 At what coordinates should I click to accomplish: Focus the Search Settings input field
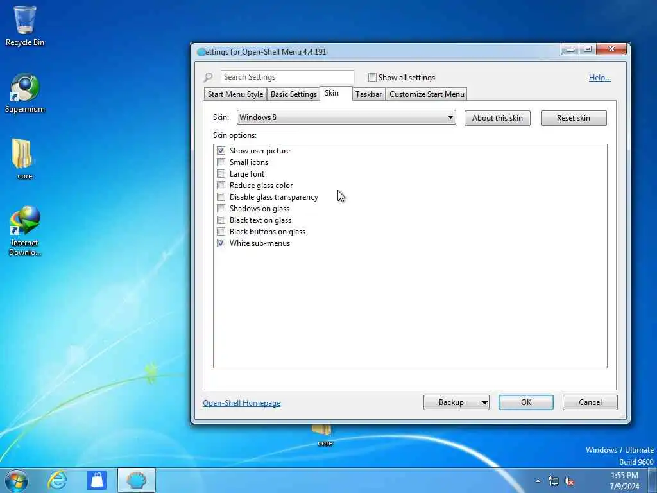287,77
